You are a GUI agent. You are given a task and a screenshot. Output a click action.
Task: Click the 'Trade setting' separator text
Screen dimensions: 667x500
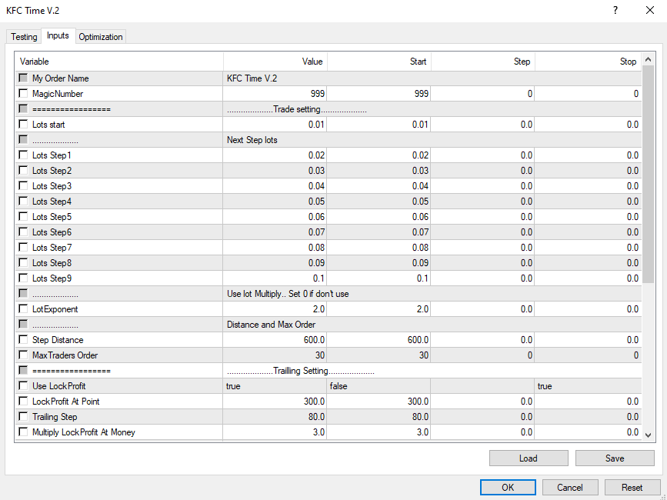coord(296,109)
